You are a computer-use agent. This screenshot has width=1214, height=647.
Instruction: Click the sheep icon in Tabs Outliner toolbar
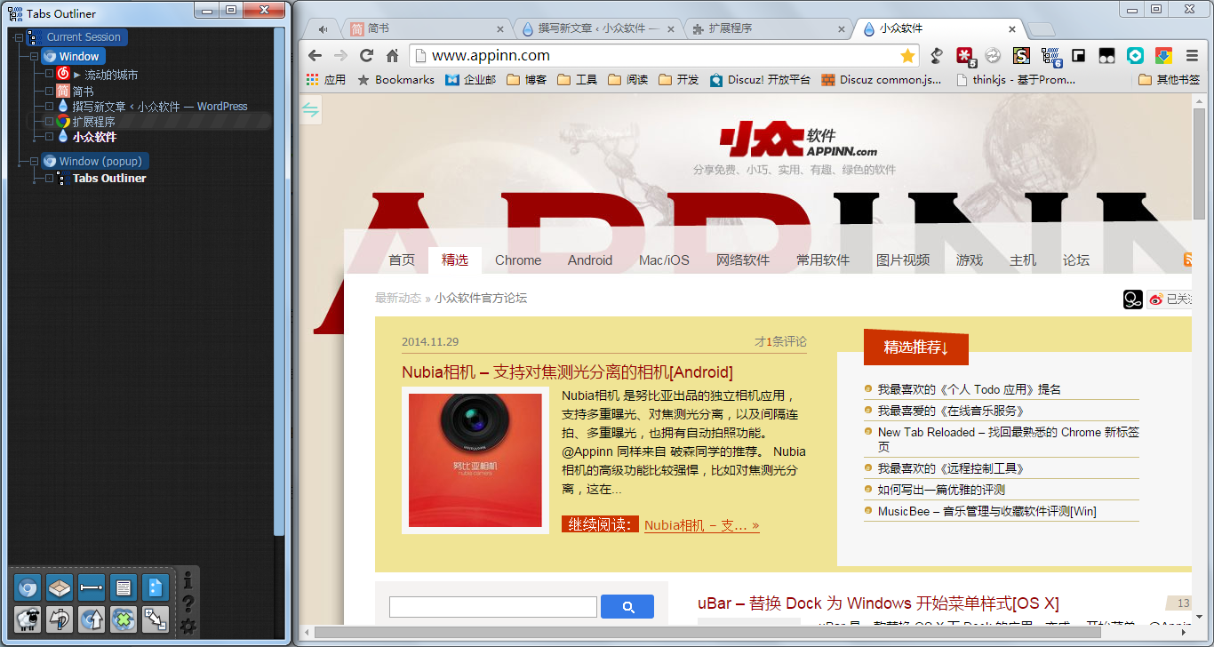click(28, 619)
